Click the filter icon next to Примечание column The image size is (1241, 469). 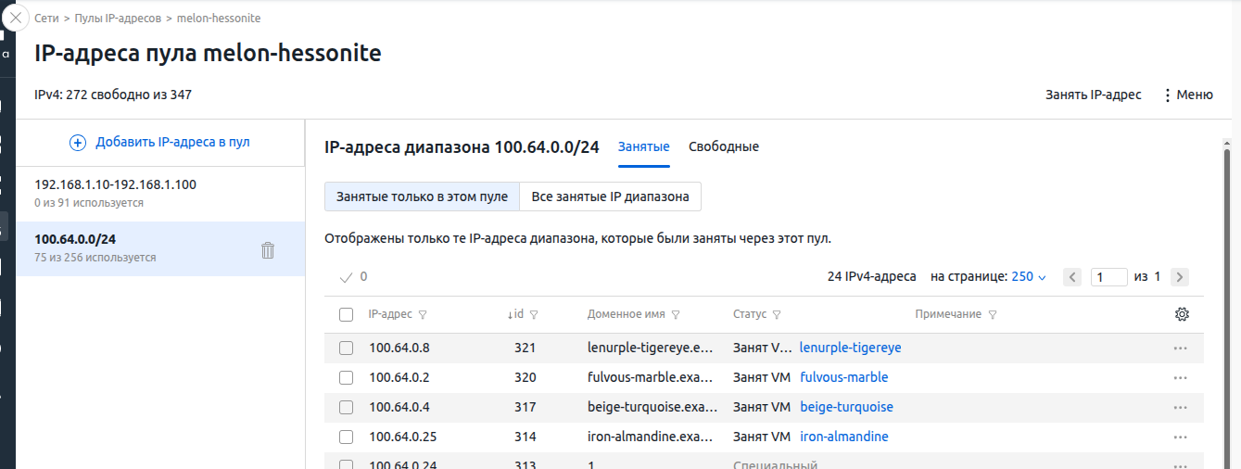(x=993, y=315)
